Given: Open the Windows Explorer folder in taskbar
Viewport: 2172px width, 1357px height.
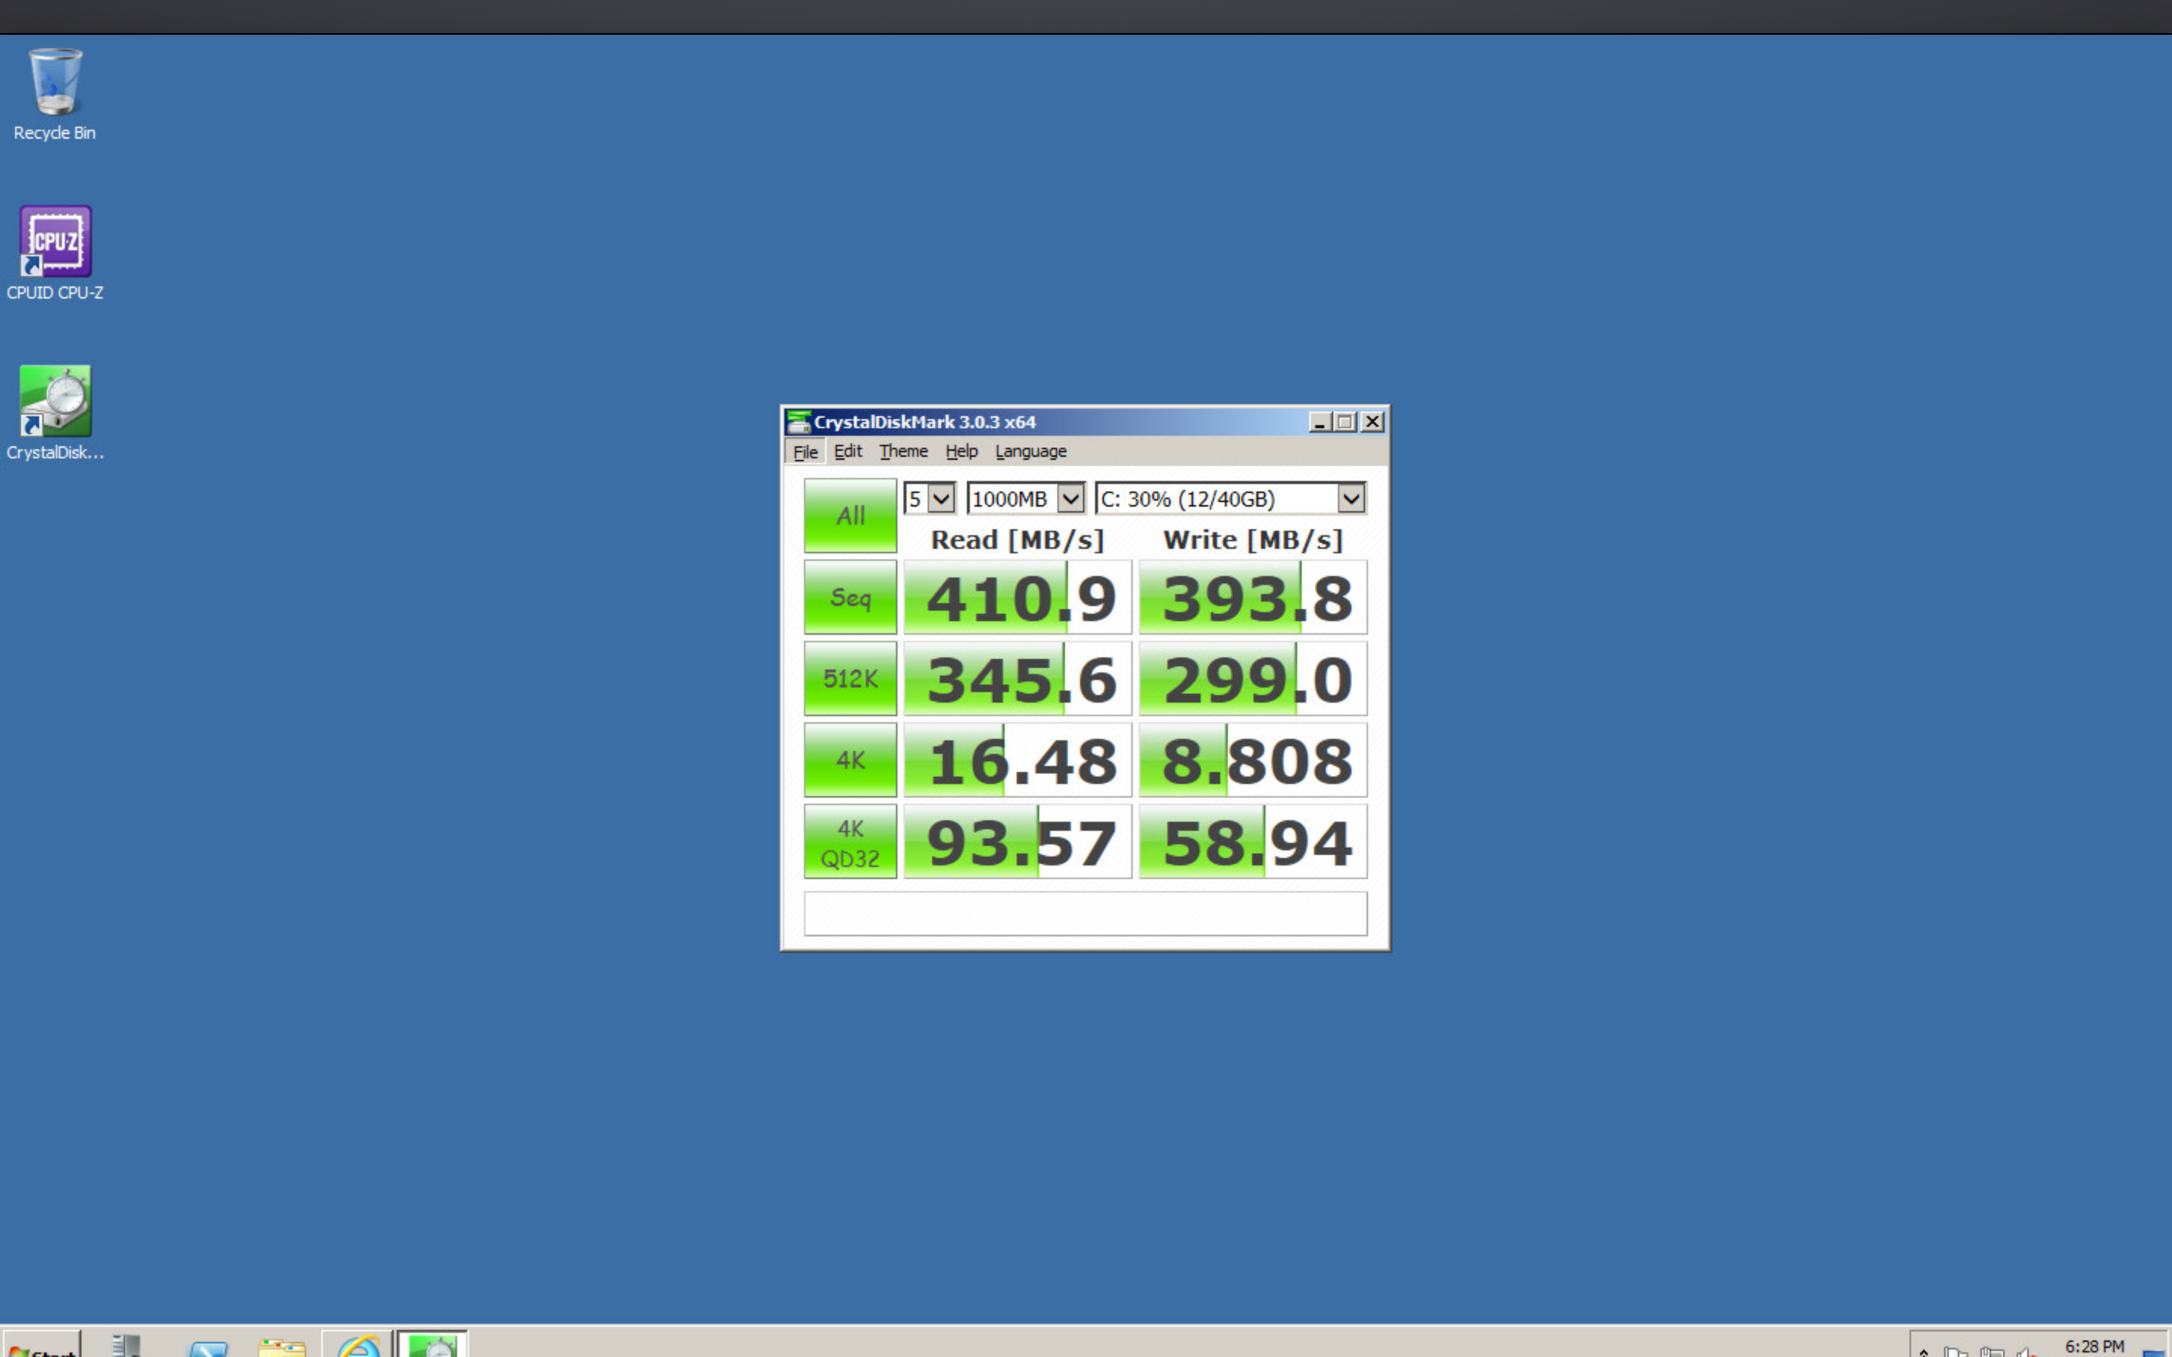Looking at the screenshot, I should 282,1347.
